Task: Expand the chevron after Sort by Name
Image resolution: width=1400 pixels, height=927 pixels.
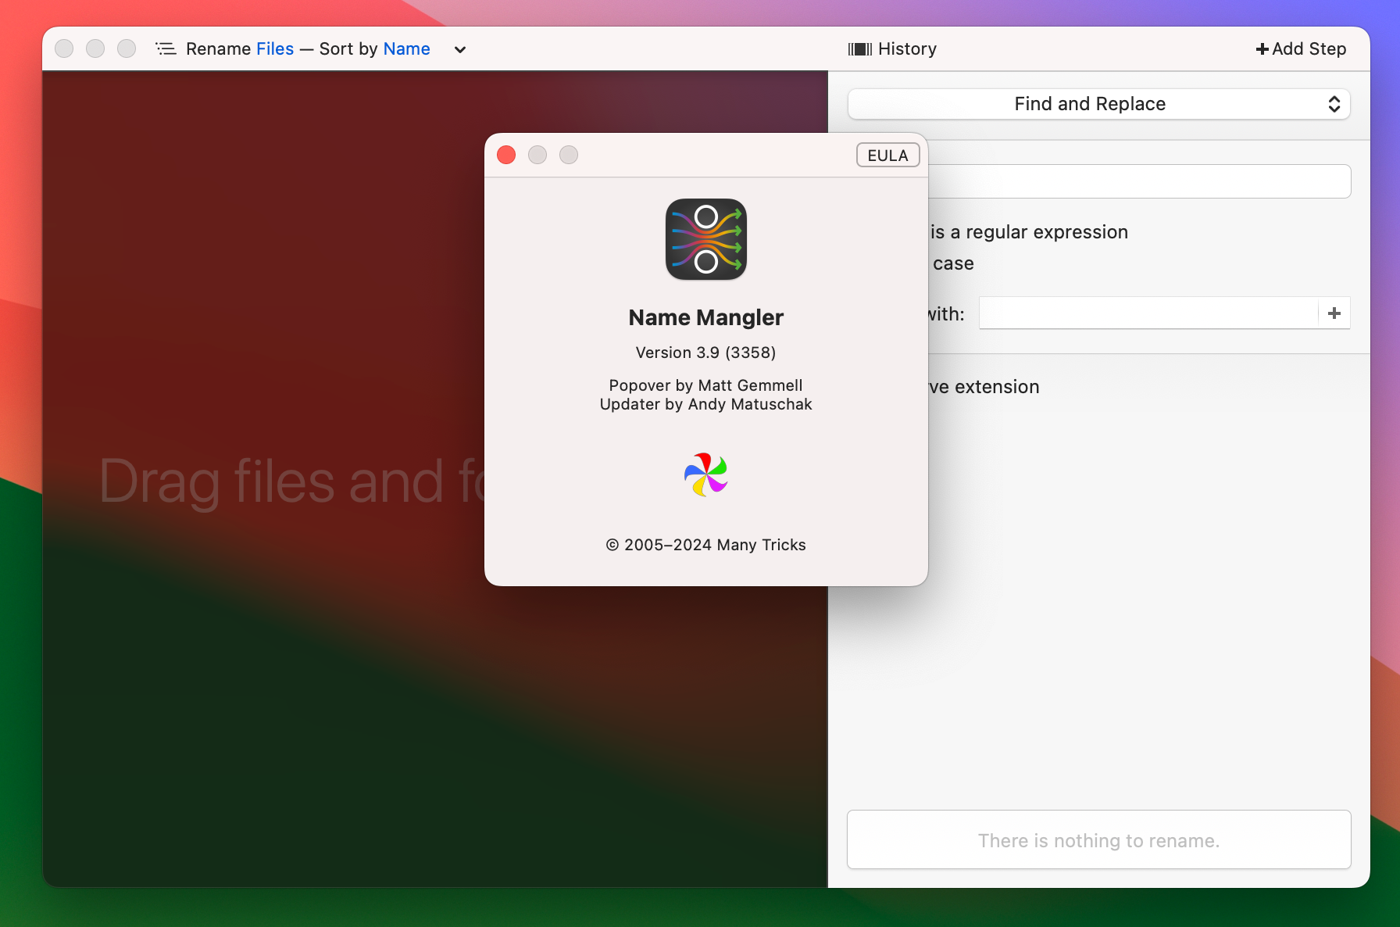Action: [x=459, y=49]
